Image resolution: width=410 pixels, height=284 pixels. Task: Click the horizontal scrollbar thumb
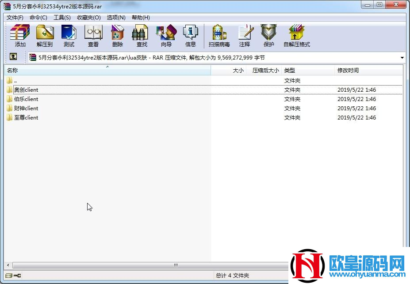click(x=150, y=265)
